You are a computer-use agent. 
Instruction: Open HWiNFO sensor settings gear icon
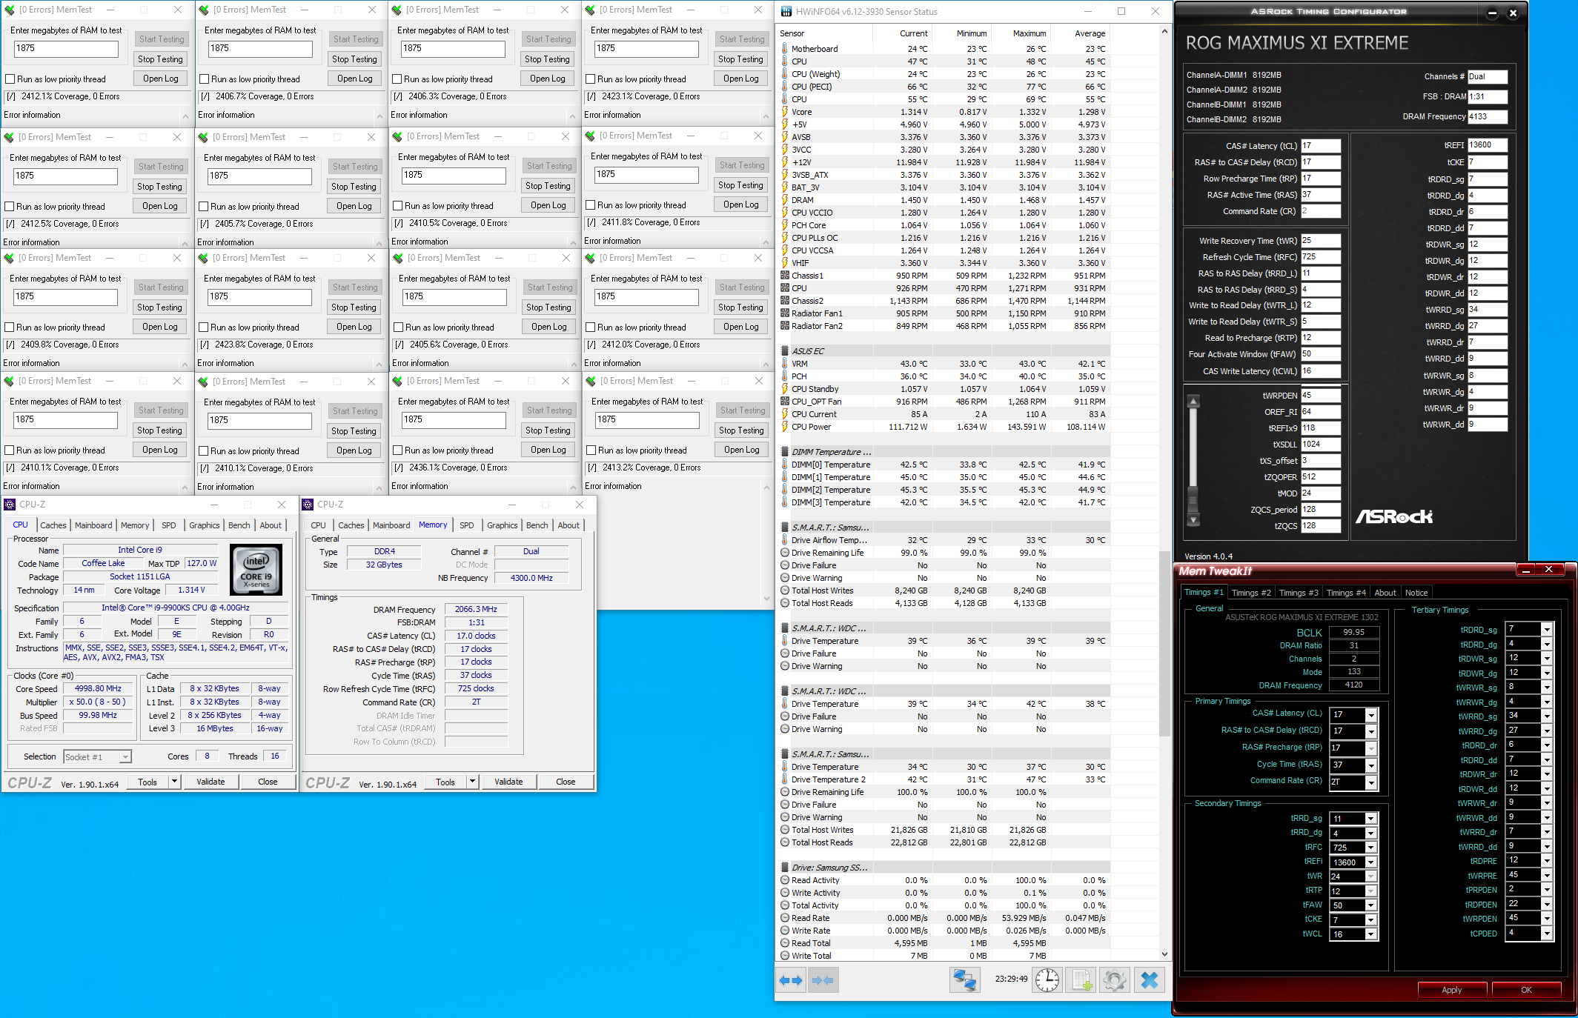1115,980
